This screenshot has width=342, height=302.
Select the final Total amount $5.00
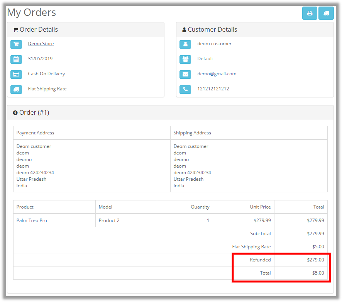[318, 273]
